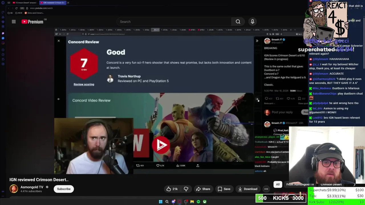The height and width of the screenshot is (205, 365).
Task: Select the All filter chip
Action: (278, 184)
